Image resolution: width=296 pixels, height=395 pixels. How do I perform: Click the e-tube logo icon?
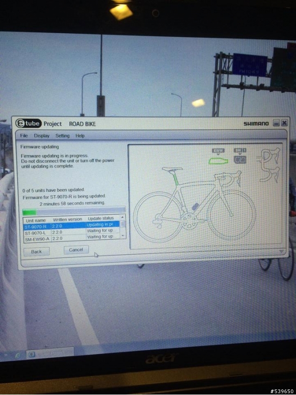tap(28, 123)
